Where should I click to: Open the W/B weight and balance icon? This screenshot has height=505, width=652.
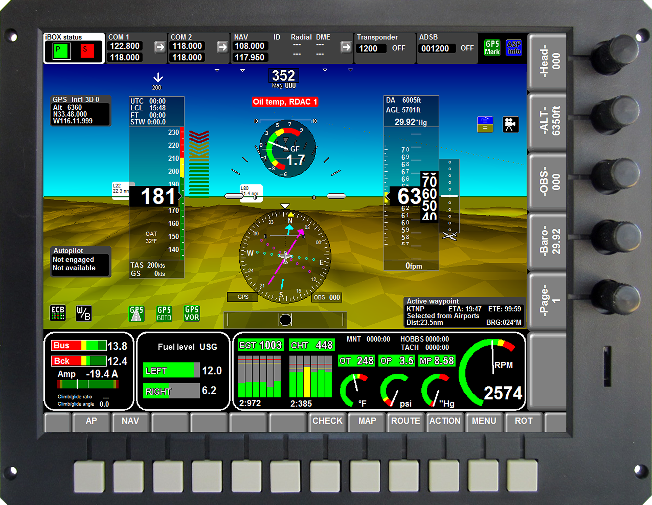pos(83,313)
